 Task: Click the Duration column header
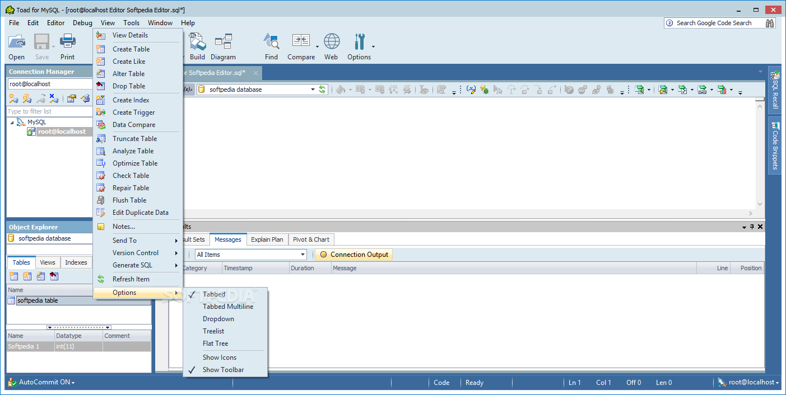(309, 268)
